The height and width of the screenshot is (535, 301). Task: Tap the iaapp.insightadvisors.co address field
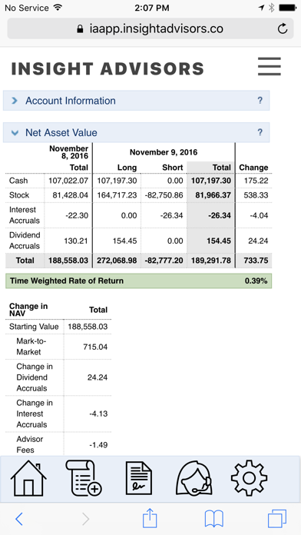click(150, 28)
